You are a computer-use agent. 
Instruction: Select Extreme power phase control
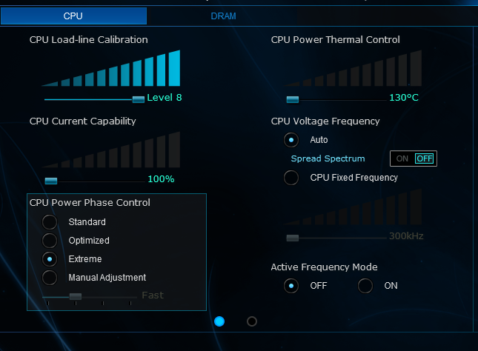point(50,258)
